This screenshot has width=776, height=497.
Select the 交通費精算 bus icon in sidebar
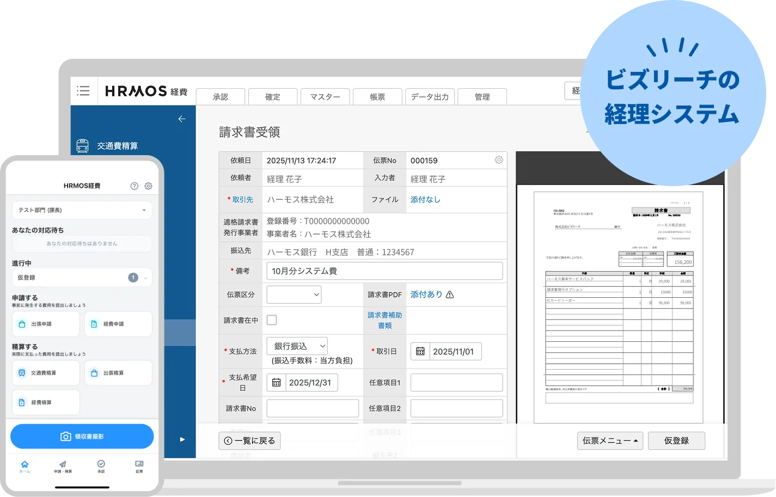[x=82, y=145]
